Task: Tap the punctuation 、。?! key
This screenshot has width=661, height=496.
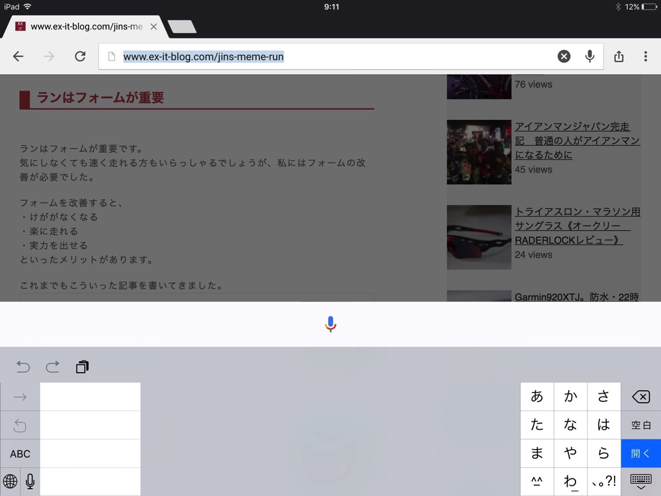Action: click(x=604, y=481)
